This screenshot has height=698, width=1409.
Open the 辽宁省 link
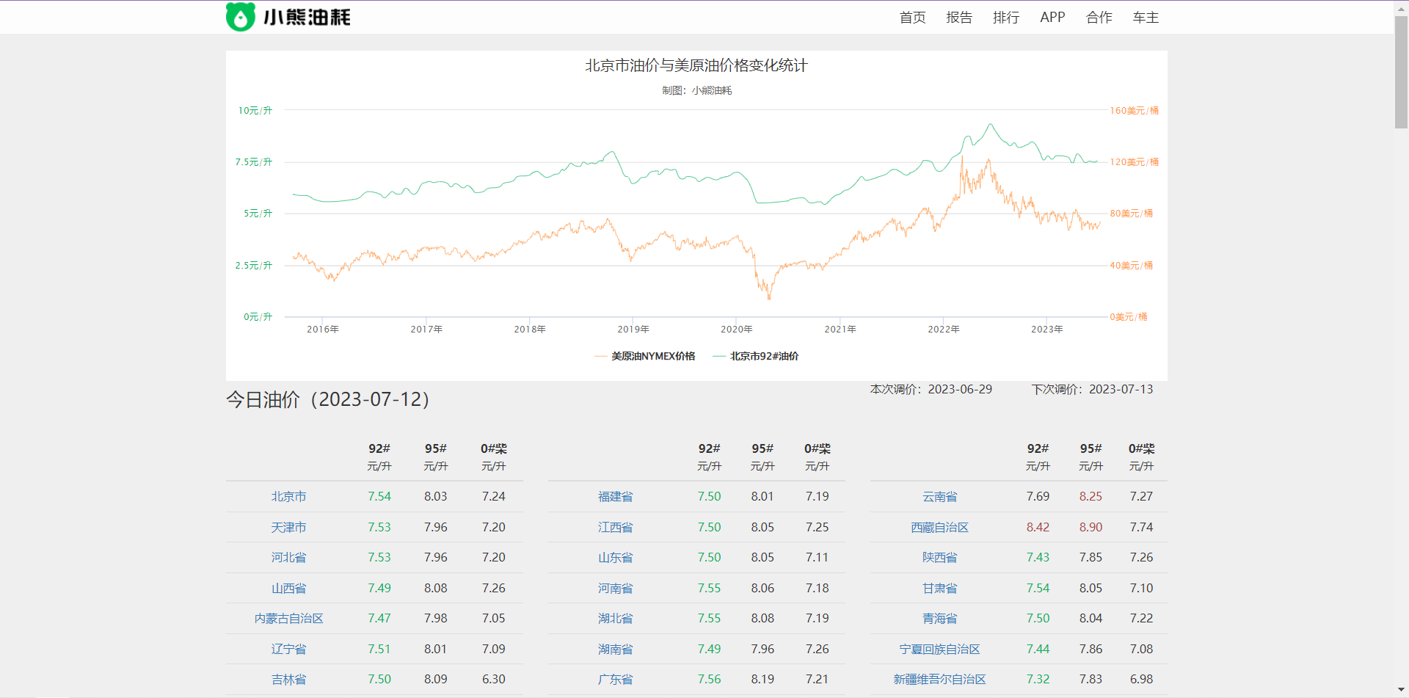288,649
